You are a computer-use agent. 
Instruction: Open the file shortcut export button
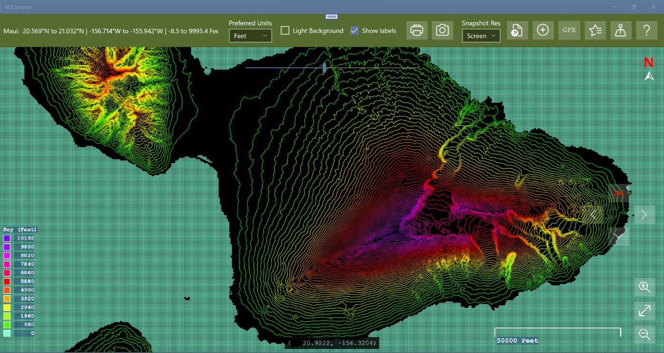517,30
